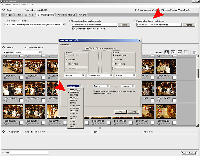Toggle Rinomina foto durante il trasferimento
This screenshot has height=156, width=200.
pyautogui.click(x=135, y=21)
